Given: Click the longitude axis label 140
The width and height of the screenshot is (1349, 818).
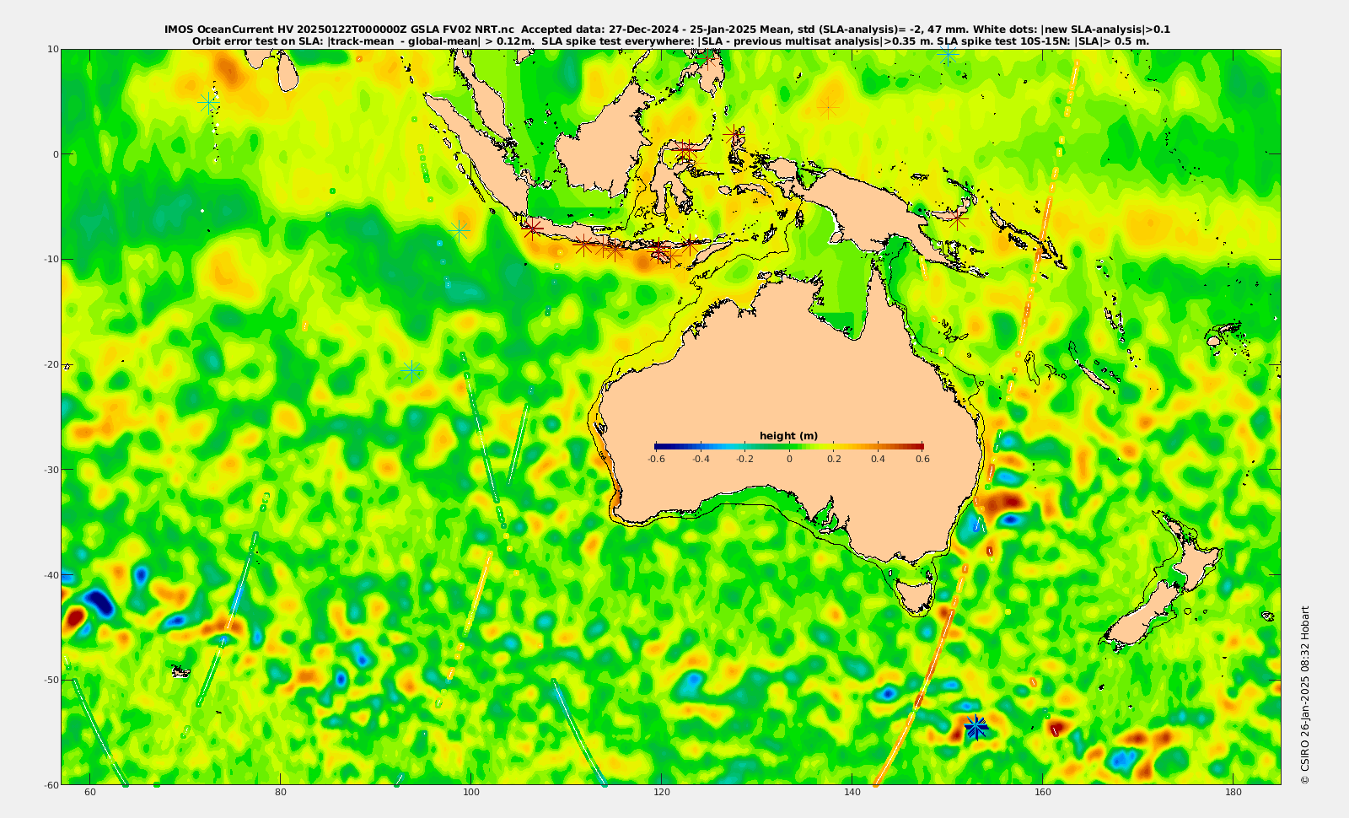Looking at the screenshot, I should pyautogui.click(x=852, y=793).
